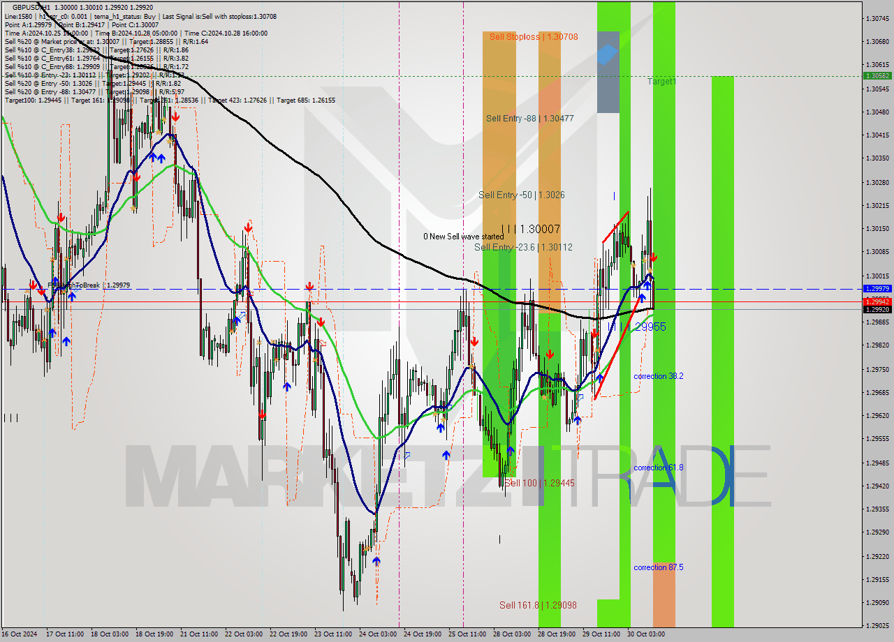Image resolution: width=894 pixels, height=642 pixels.
Task: Click the '21 Oct 11:00' time axis label
Action: click(x=198, y=634)
